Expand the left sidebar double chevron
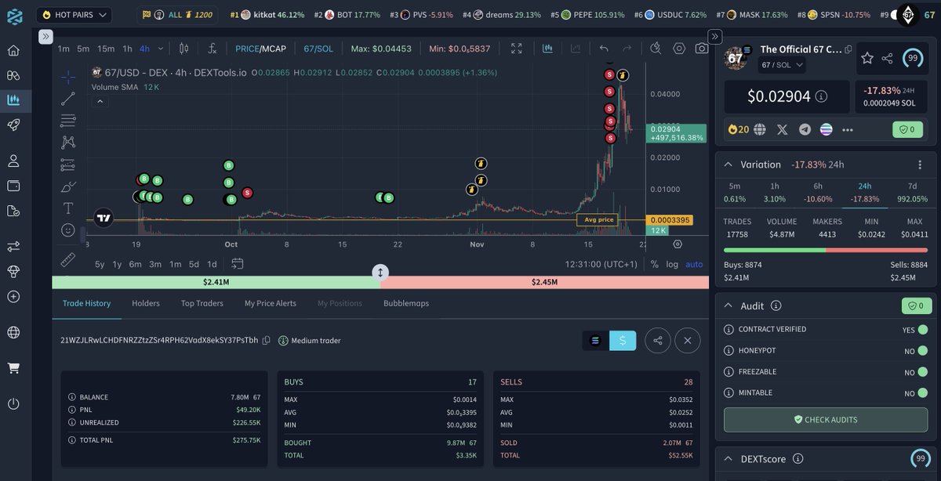This screenshot has height=481, width=941. coord(45,37)
